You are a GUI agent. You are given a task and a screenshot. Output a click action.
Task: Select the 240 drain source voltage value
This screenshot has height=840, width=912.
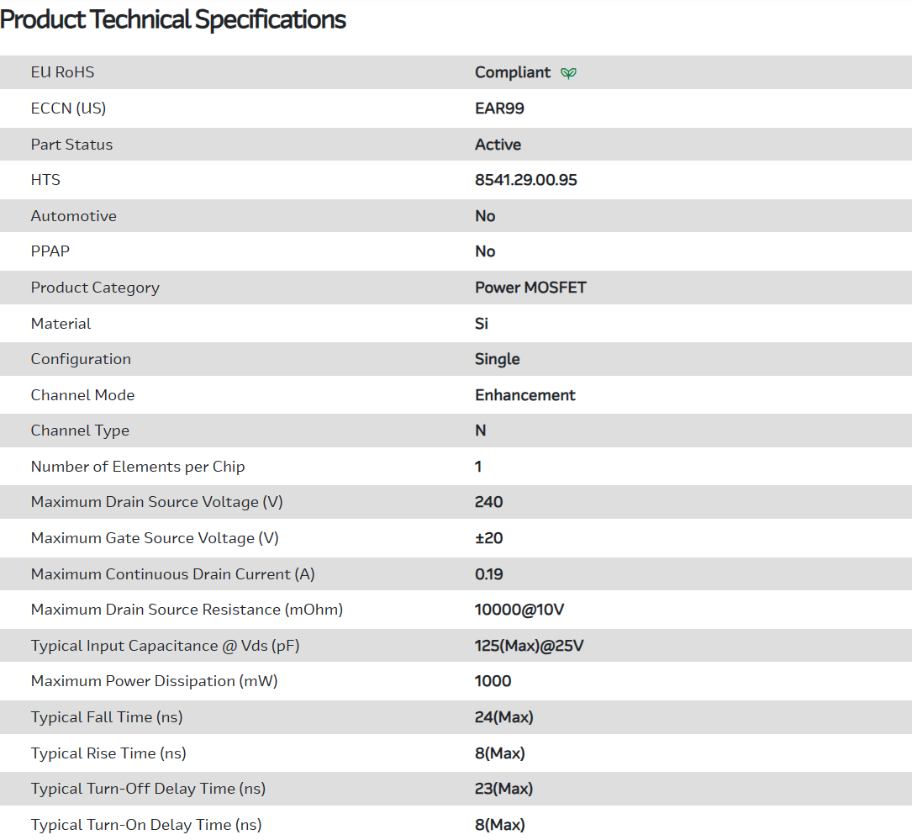488,502
